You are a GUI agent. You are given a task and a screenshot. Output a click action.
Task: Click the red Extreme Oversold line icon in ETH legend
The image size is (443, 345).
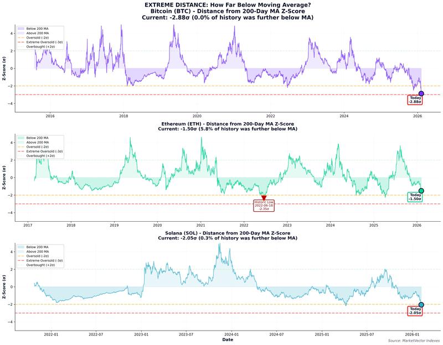tap(20, 151)
